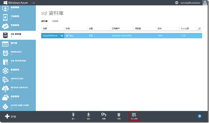This screenshot has width=209, height=123.
Task: Click the manage icon in bottom bar
Action: click(x=104, y=114)
